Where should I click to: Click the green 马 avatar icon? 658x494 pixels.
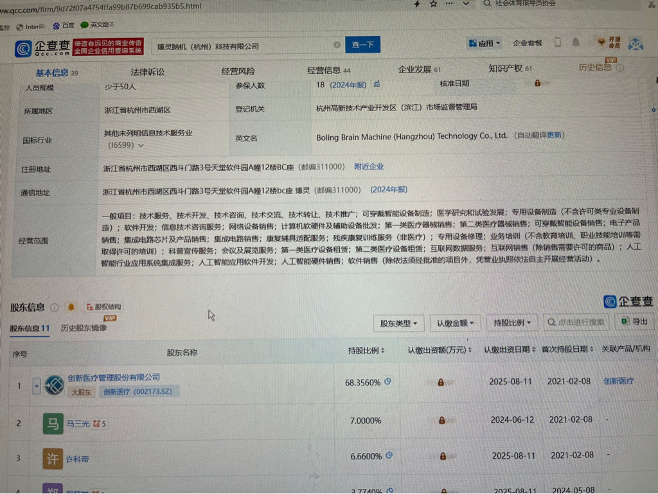(53, 423)
